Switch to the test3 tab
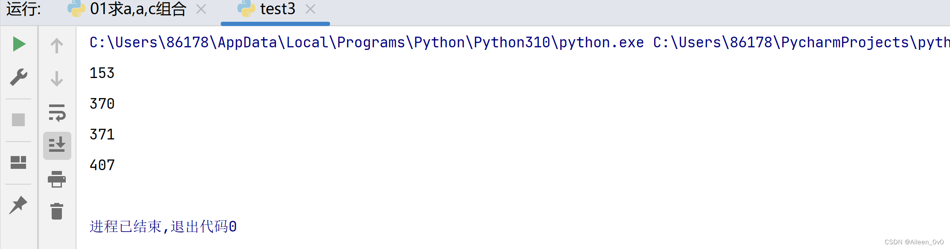The width and height of the screenshot is (950, 249). pos(277,9)
